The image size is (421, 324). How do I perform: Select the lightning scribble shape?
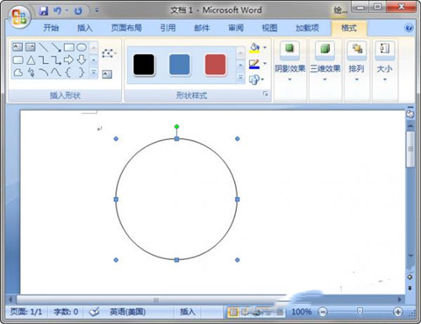coord(31,73)
